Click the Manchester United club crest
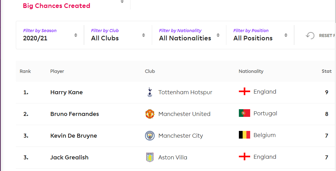Viewport: 336px width, 171px height. 150,114
